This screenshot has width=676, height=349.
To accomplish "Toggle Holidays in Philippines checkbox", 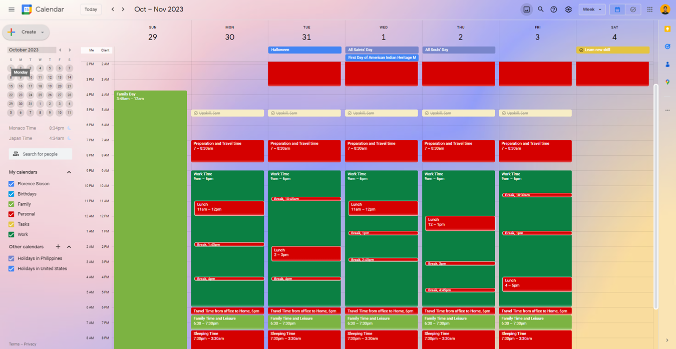I will (x=11, y=258).
